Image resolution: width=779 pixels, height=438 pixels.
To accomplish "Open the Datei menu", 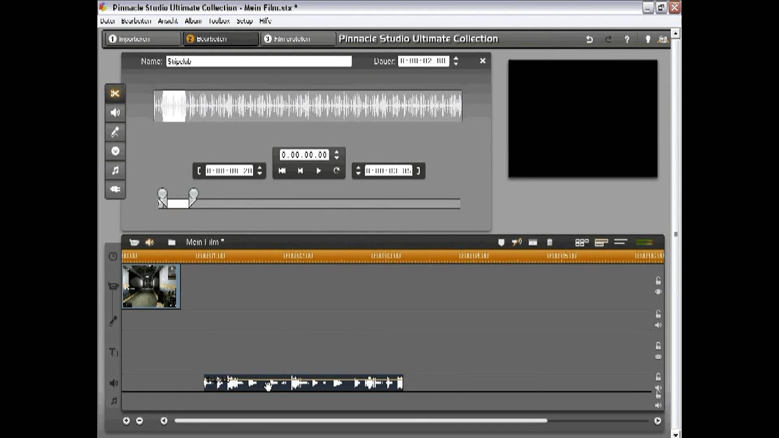I will [x=108, y=21].
